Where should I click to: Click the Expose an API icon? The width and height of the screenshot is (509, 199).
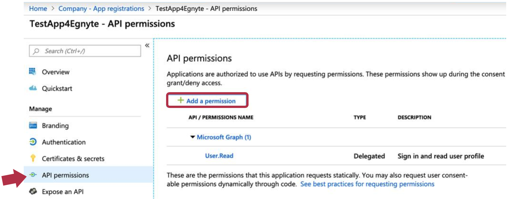33,191
